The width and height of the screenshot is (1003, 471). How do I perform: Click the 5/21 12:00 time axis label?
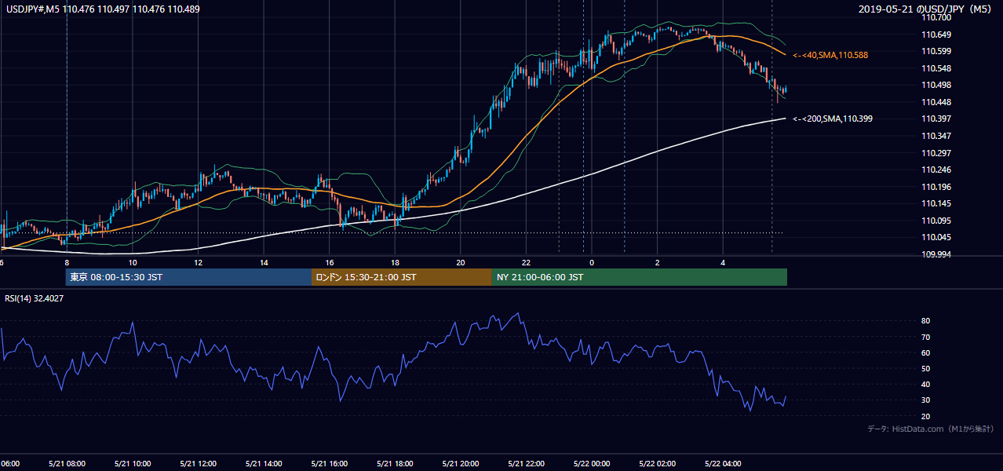199,463
